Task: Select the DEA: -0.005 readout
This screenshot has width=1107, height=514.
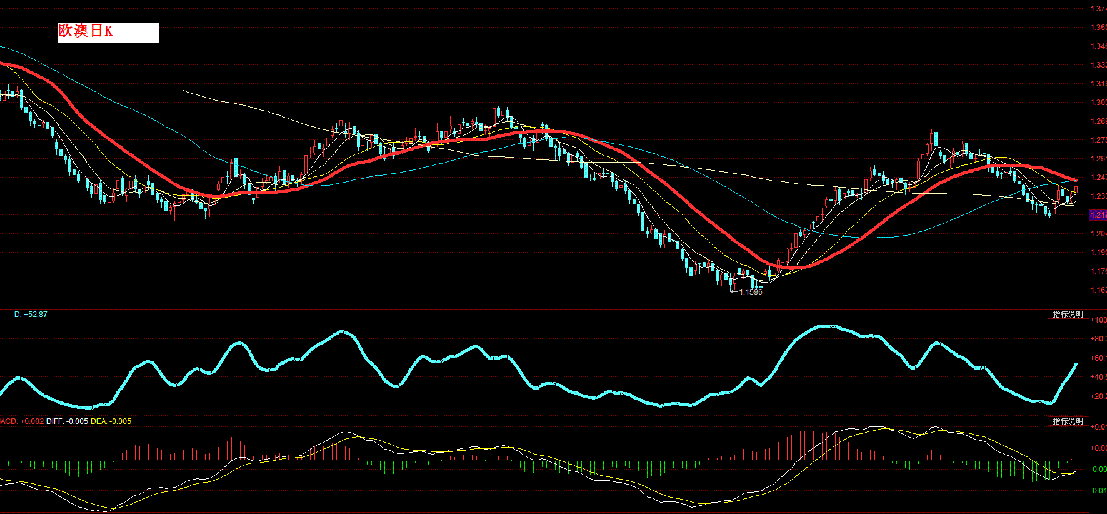Action: point(111,421)
